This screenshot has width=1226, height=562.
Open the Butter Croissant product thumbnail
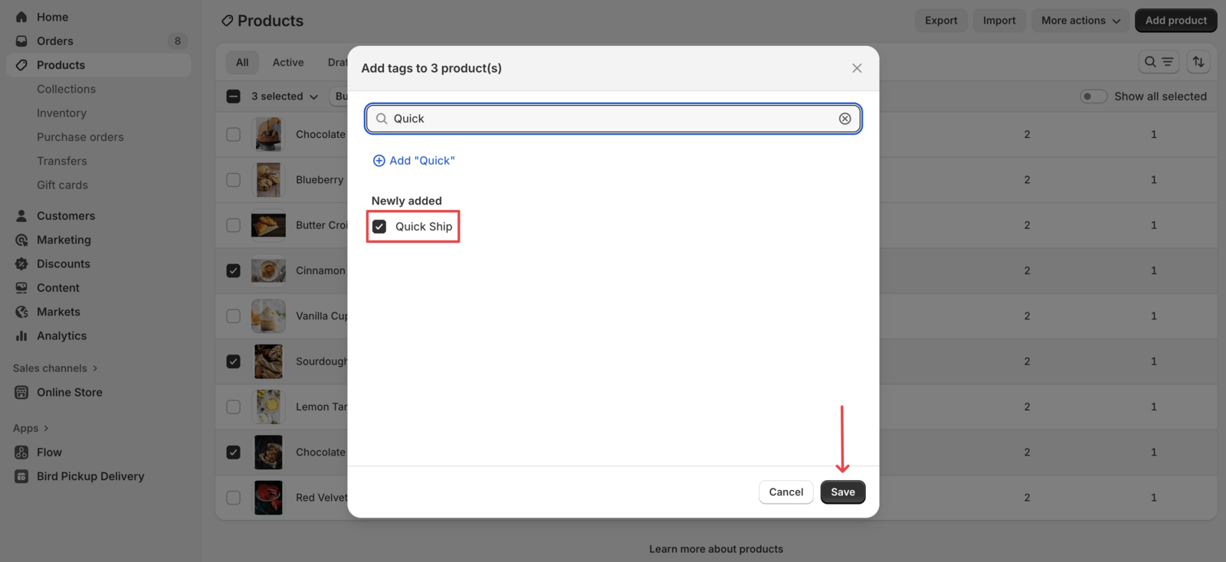point(268,225)
